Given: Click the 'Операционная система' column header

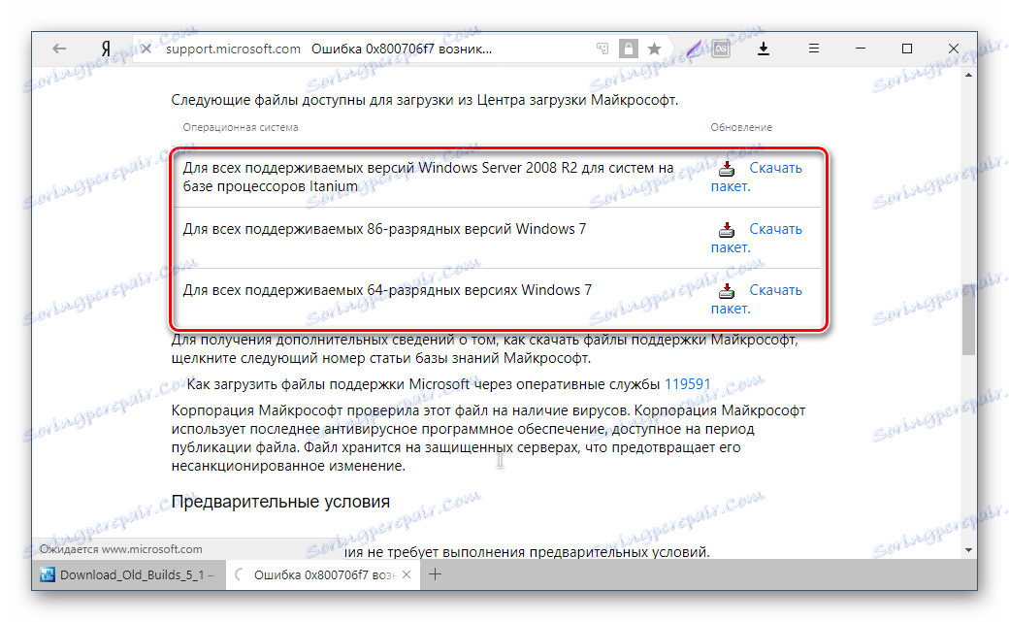Looking at the screenshot, I should click(x=240, y=127).
